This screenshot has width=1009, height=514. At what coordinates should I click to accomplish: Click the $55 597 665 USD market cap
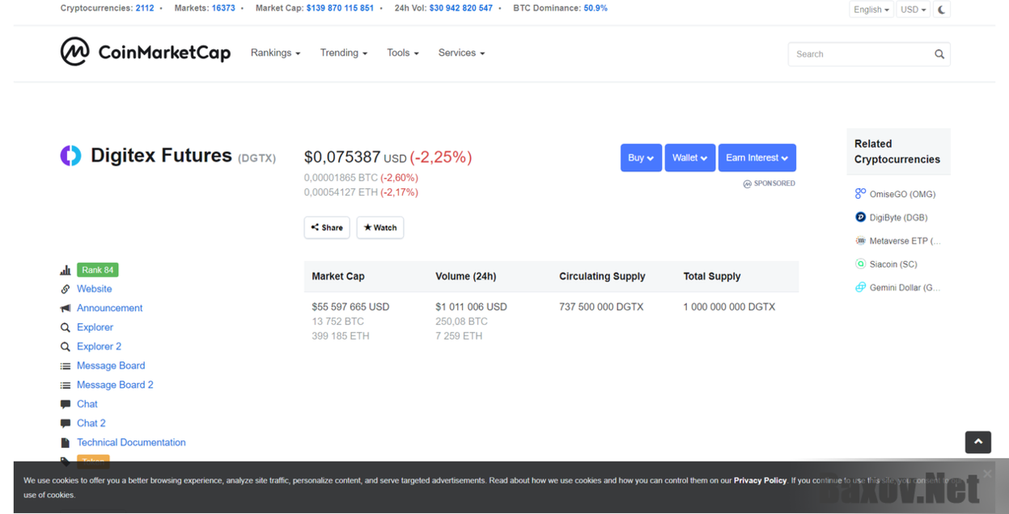[350, 307]
